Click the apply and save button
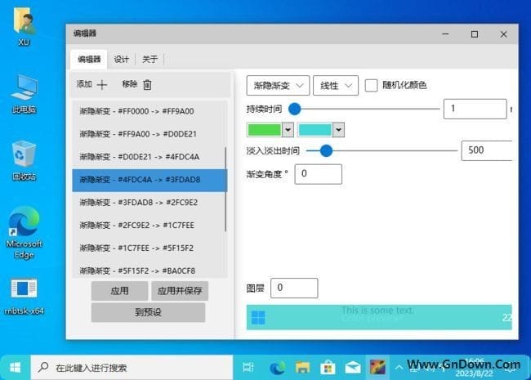This screenshot has width=531, height=380. click(180, 291)
